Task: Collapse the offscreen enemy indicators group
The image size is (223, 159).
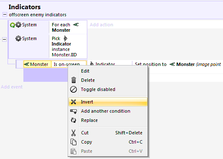Action: [x=5, y=14]
